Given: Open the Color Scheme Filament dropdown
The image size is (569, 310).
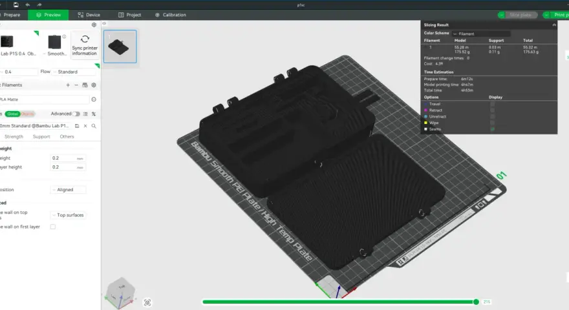Looking at the screenshot, I should pos(481,34).
